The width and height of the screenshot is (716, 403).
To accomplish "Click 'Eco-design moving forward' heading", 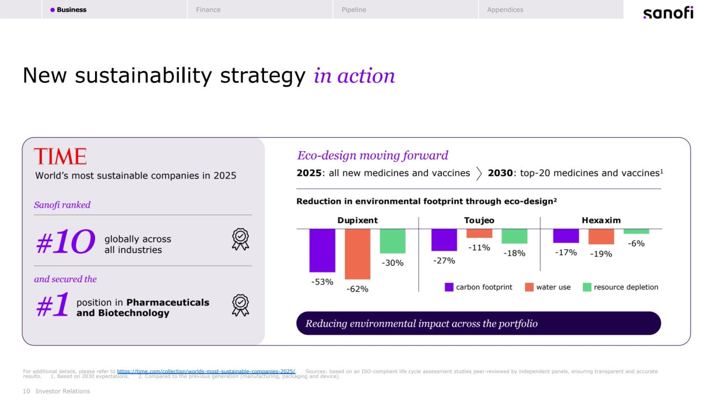I will tap(373, 156).
